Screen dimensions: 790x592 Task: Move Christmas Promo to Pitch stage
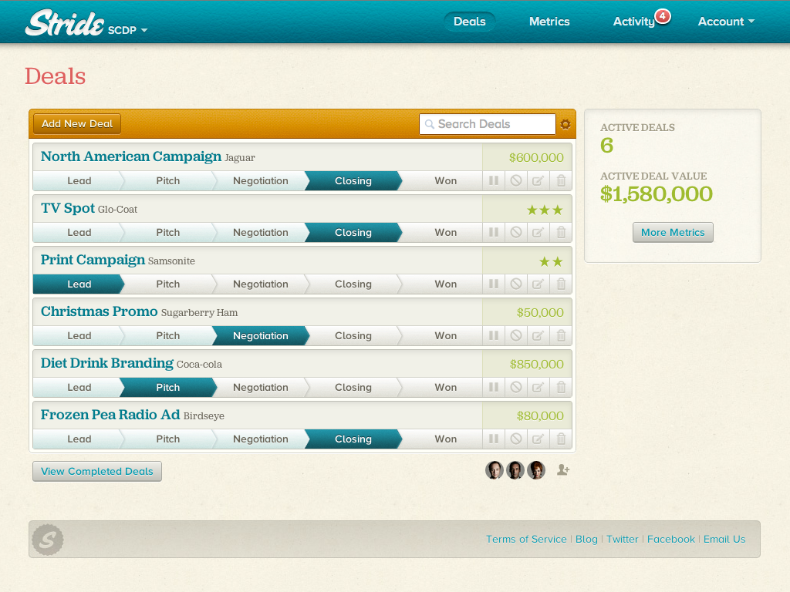click(x=167, y=336)
